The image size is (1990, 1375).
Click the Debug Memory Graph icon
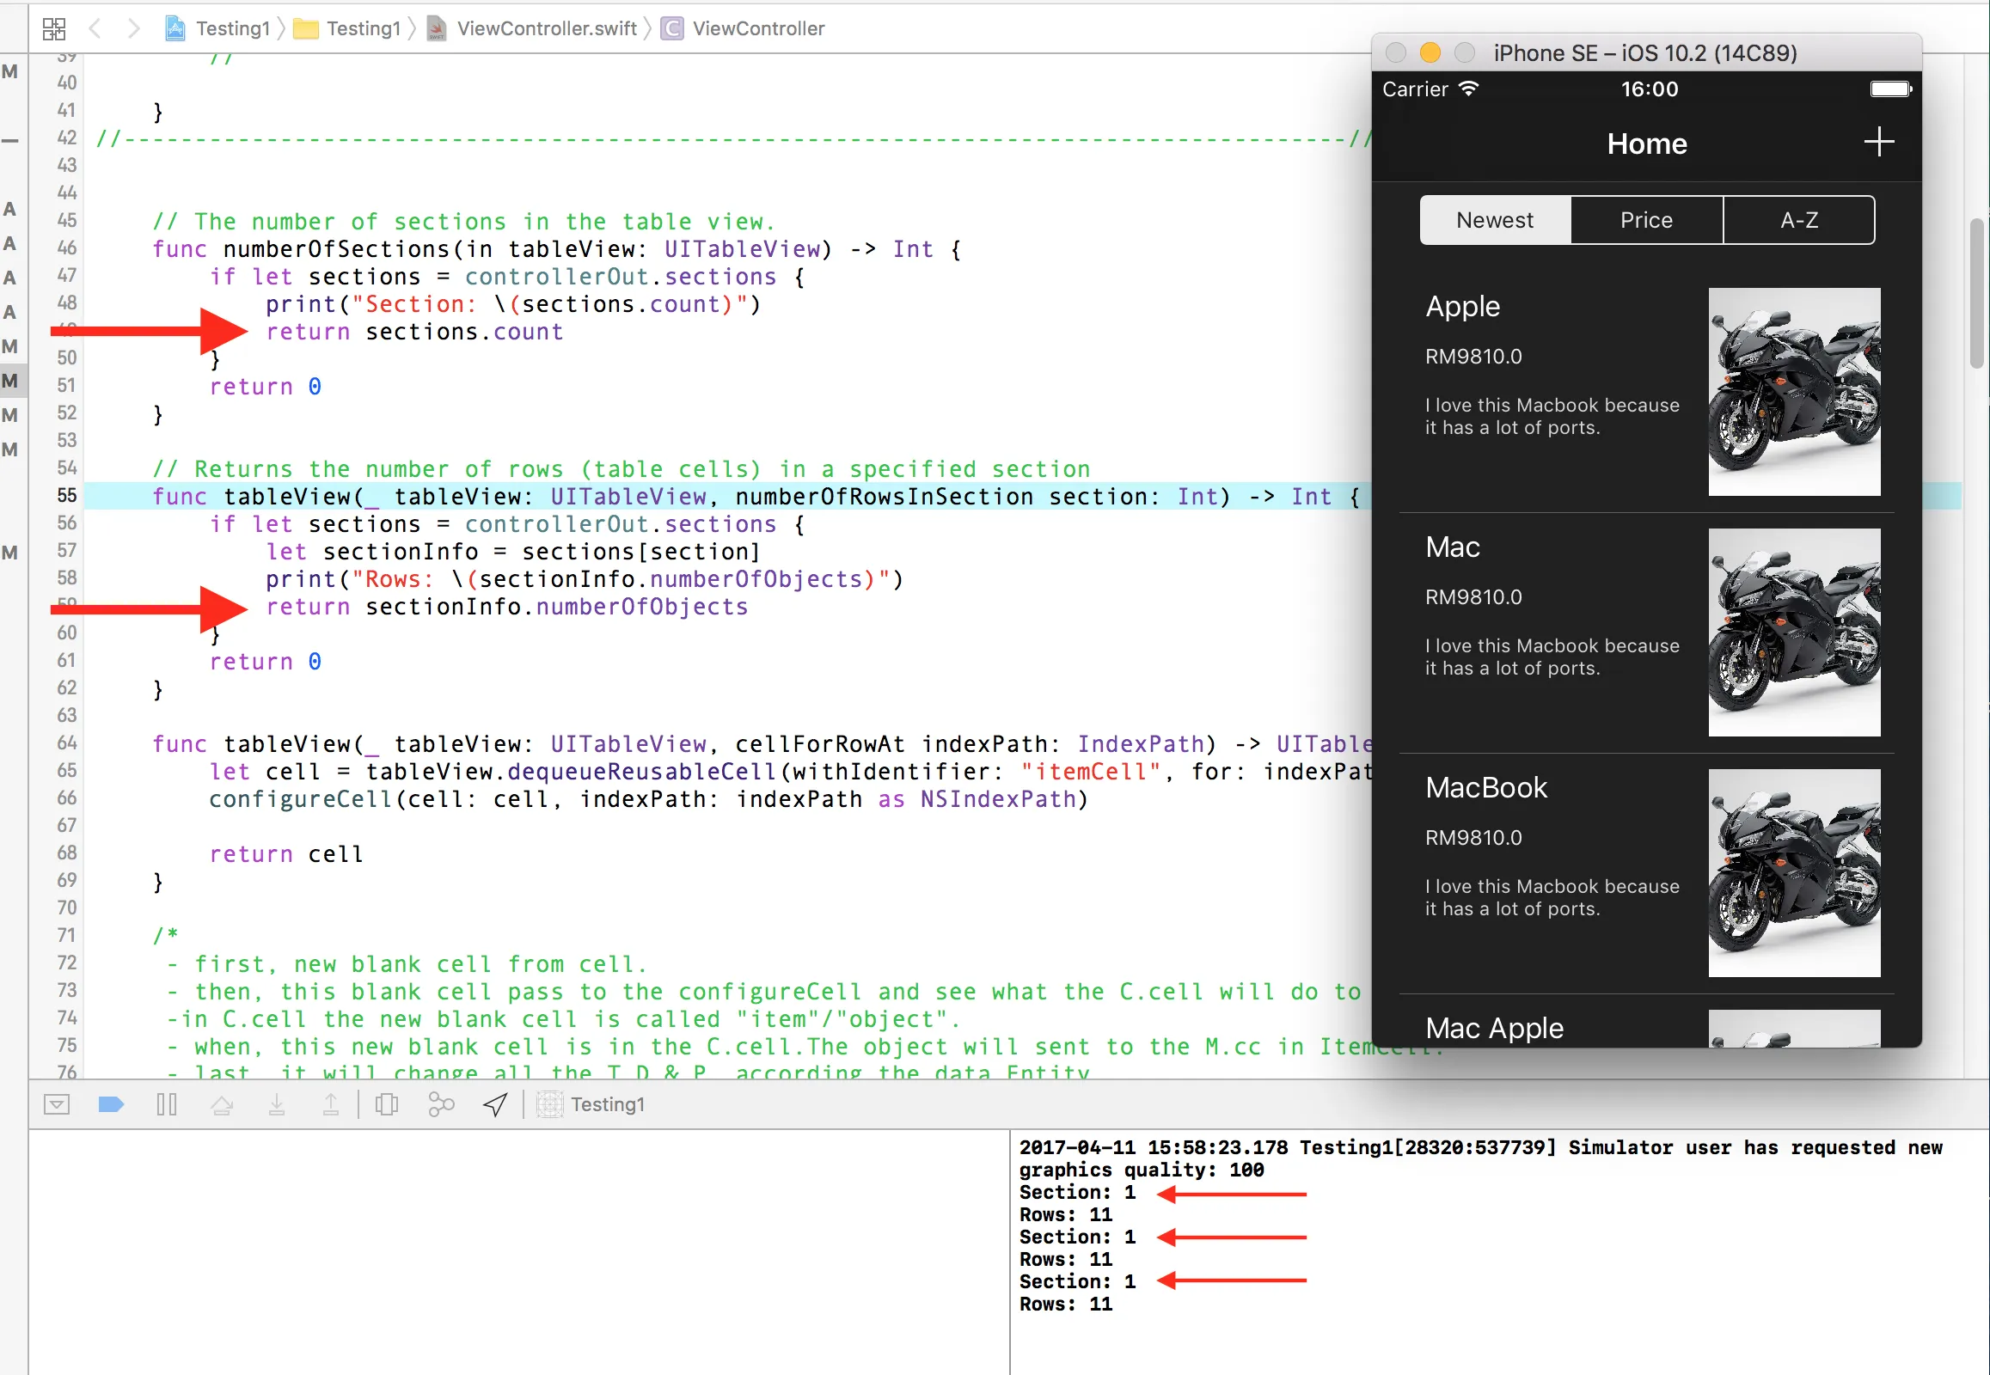441,1104
